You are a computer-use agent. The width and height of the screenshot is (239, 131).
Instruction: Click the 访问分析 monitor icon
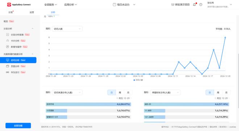[8, 60]
